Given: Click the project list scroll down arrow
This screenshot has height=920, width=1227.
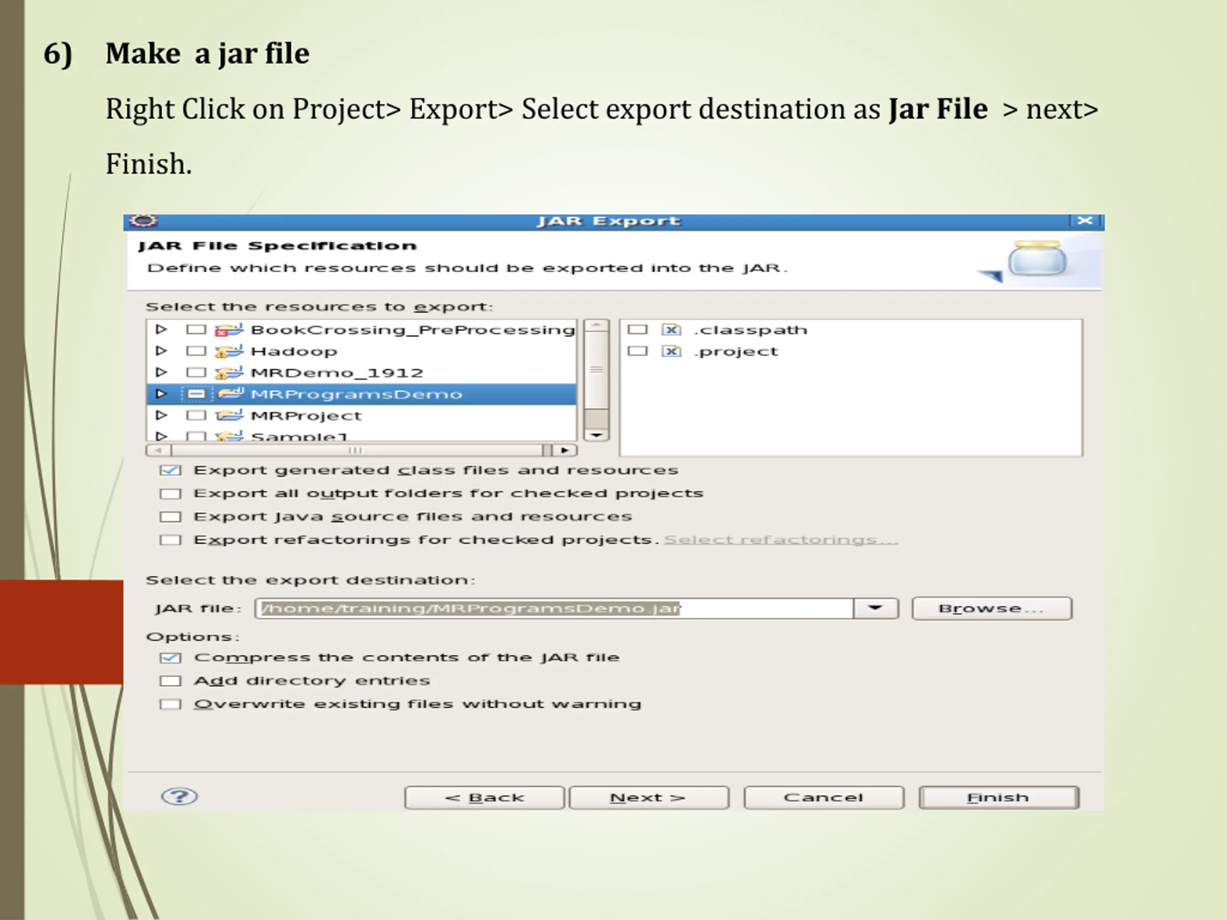Looking at the screenshot, I should (x=597, y=435).
